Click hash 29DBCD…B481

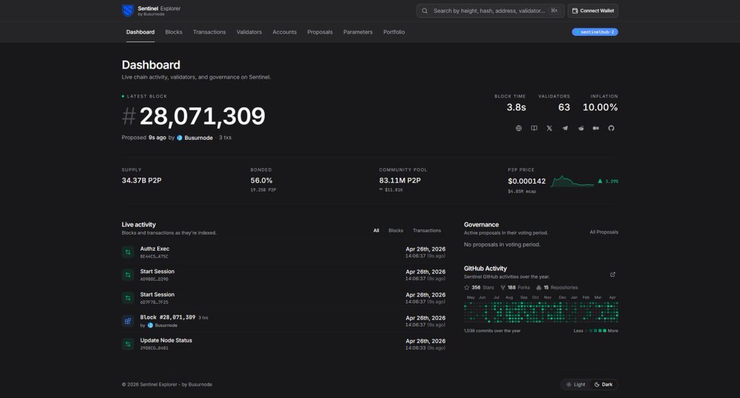coord(154,348)
